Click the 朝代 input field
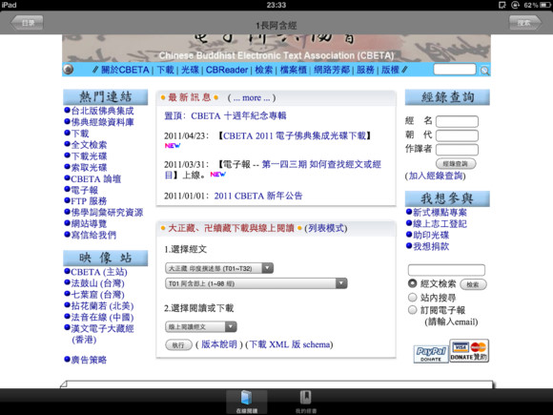This screenshot has height=415, width=553. [x=457, y=135]
